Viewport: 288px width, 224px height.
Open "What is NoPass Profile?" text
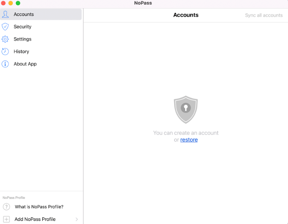point(39,207)
